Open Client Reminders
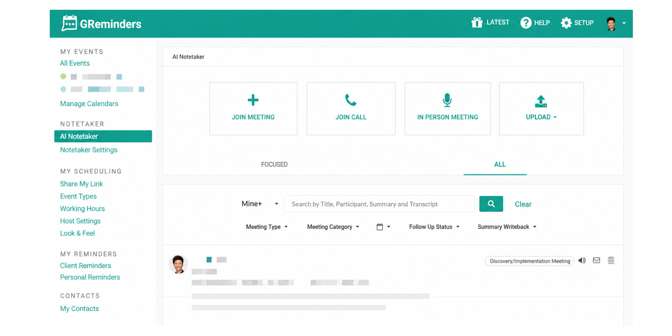The height and width of the screenshot is (336, 672). [x=85, y=266]
